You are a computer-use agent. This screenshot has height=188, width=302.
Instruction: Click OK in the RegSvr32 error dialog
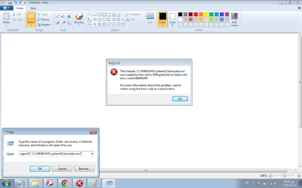coord(180,99)
